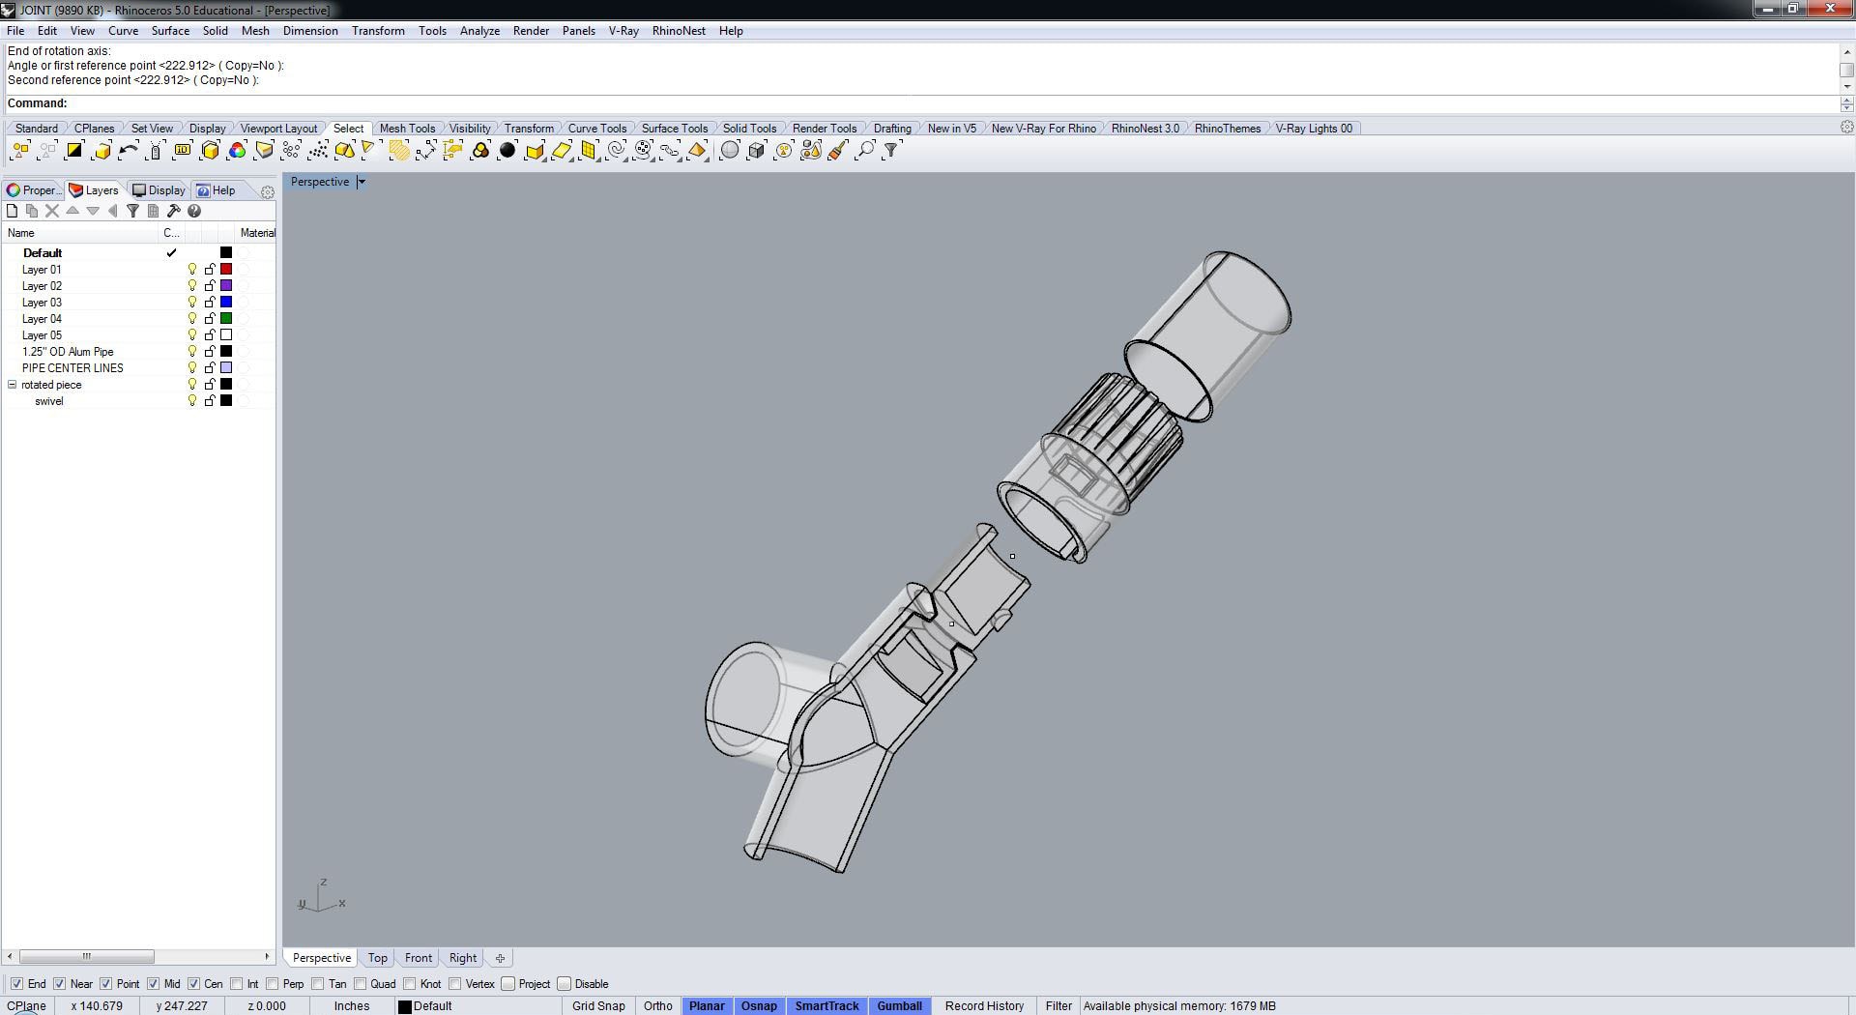This screenshot has height=1015, width=1856.
Task: Change Layer 01 red color swatch
Action: tap(226, 269)
